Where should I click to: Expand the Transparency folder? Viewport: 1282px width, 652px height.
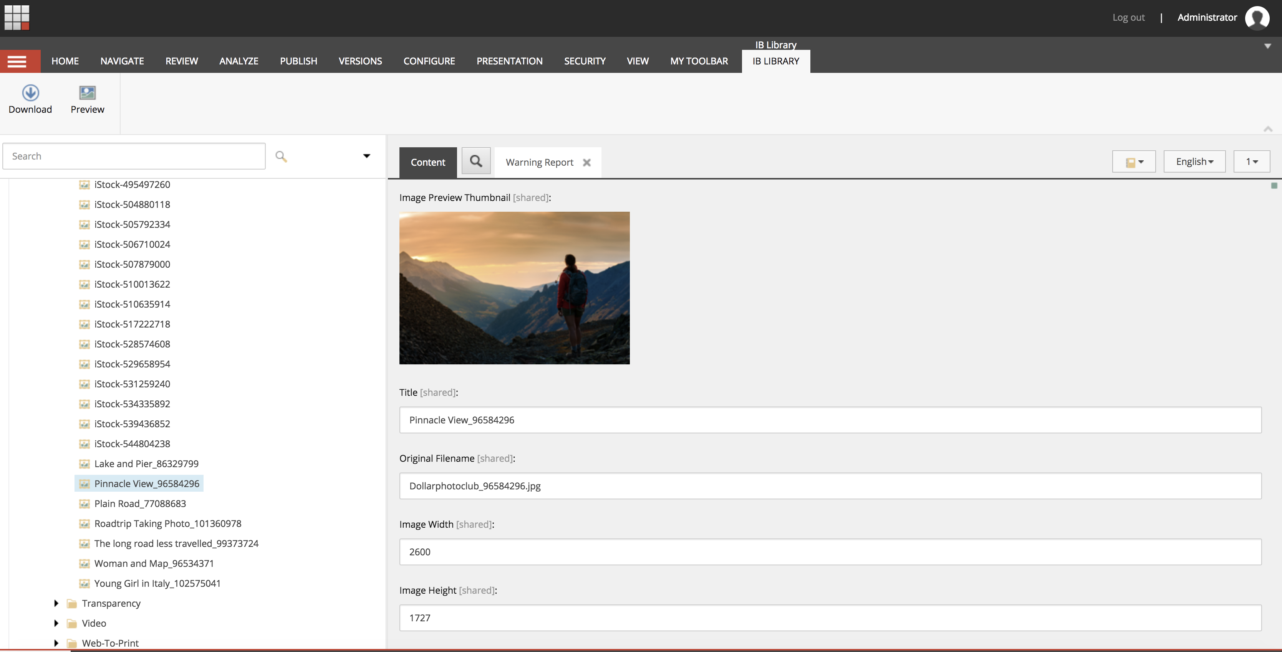[56, 603]
